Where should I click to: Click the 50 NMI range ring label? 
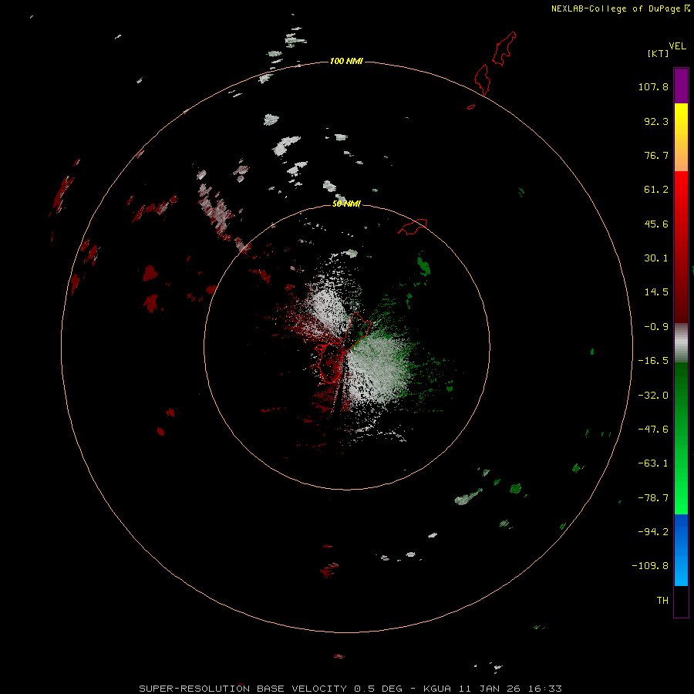tap(346, 204)
